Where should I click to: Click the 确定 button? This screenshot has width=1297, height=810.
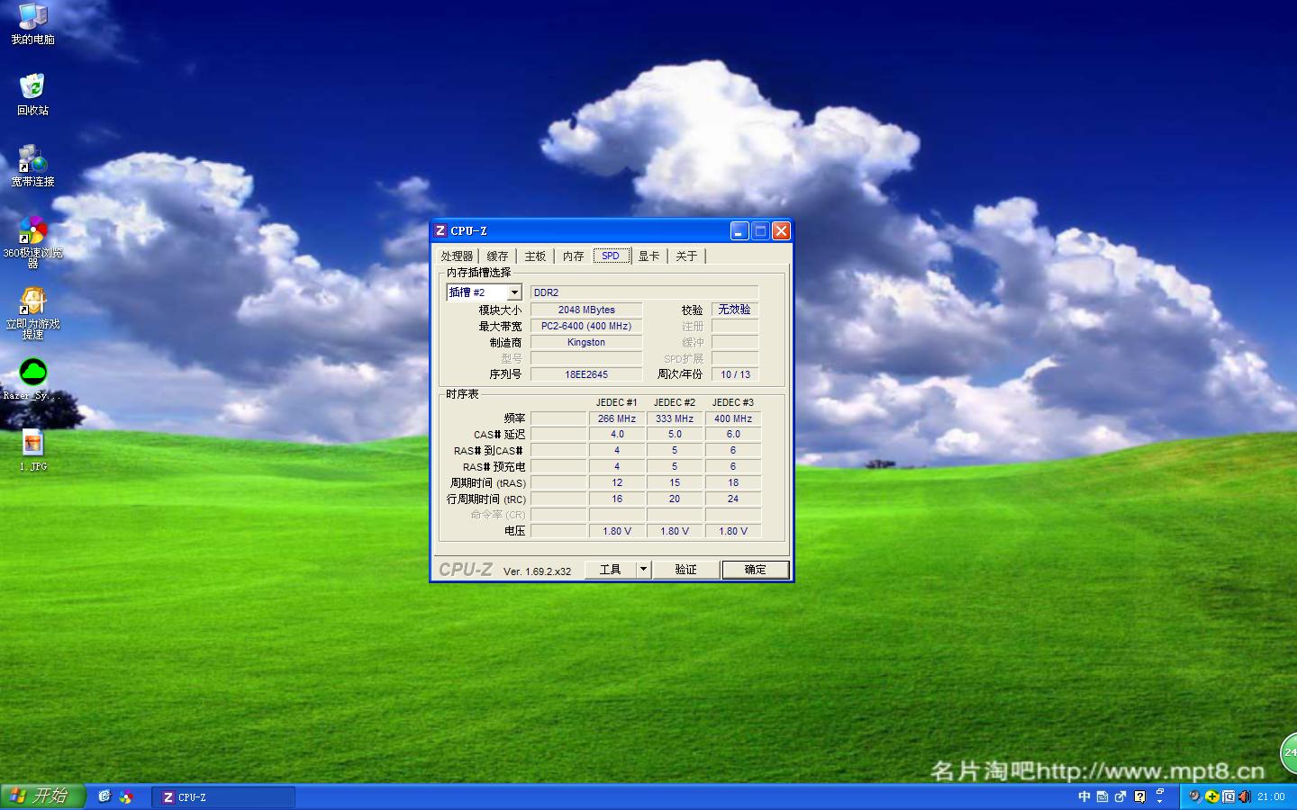[x=756, y=570]
